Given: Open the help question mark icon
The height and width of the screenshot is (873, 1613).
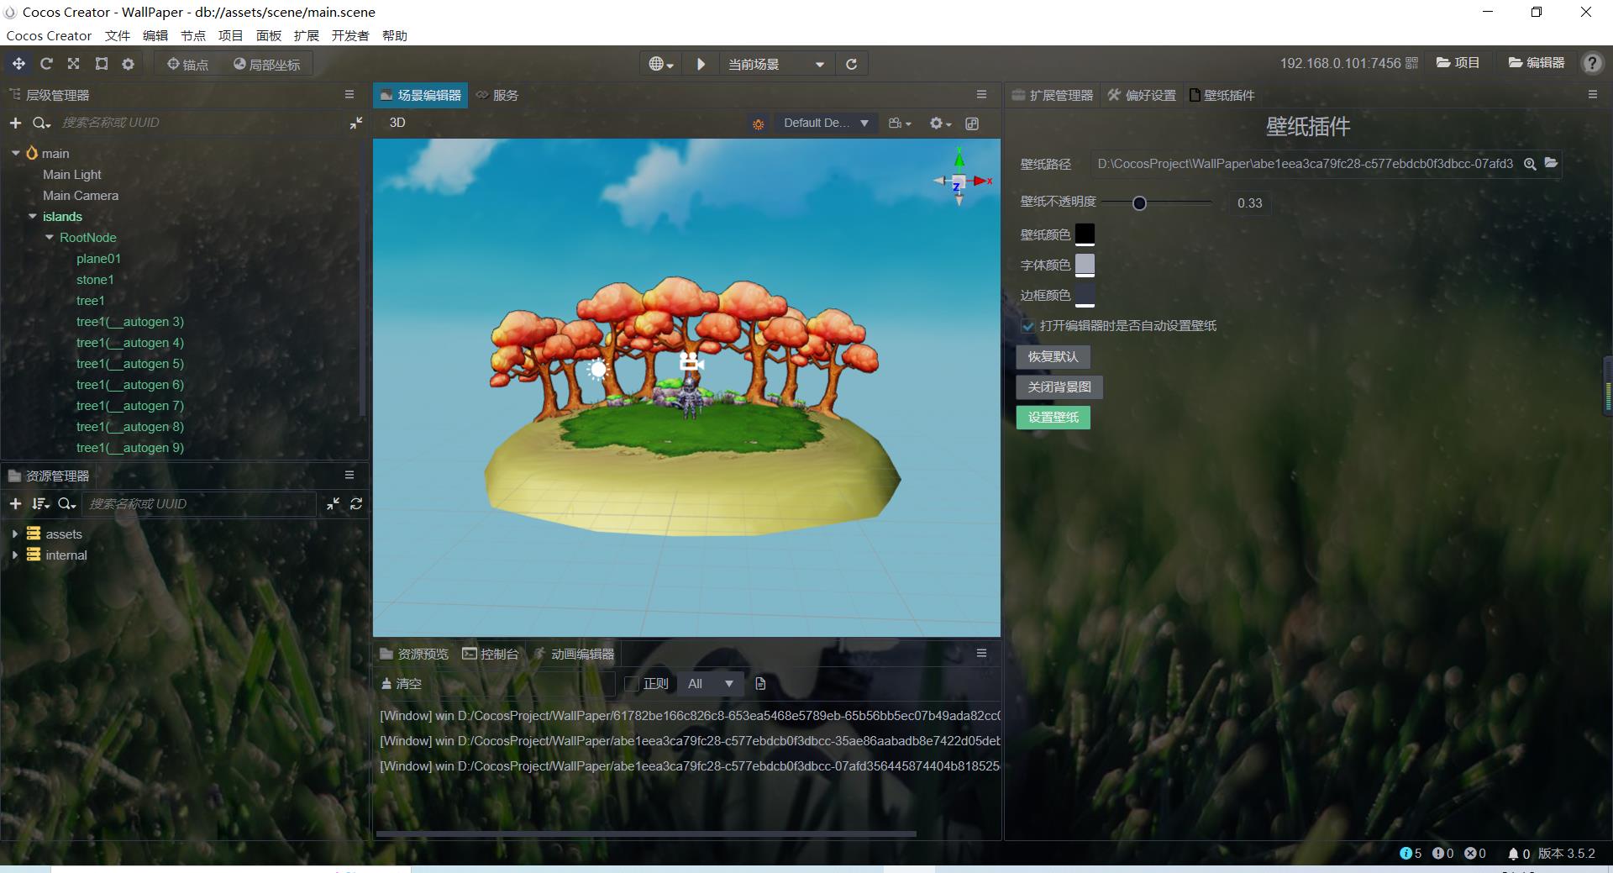Looking at the screenshot, I should [x=1591, y=63].
